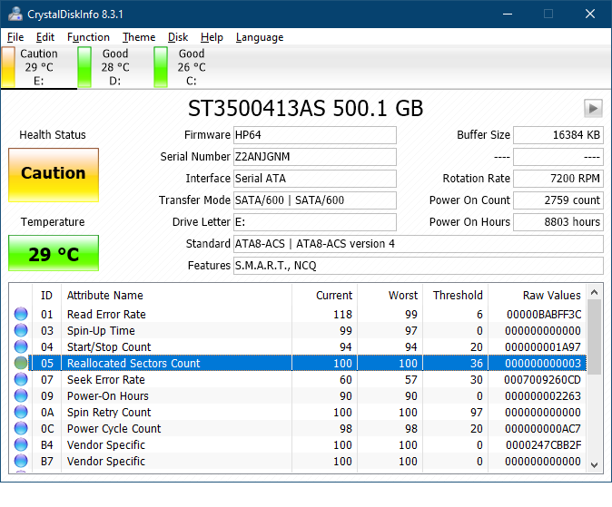Click the Features field S.M.A.R.T., NCQ
The width and height of the screenshot is (612, 507).
point(419,266)
